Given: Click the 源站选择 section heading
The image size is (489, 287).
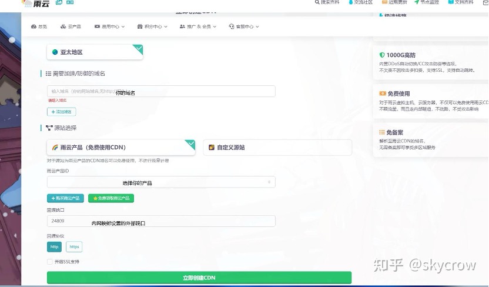Looking at the screenshot, I should tap(61, 128).
